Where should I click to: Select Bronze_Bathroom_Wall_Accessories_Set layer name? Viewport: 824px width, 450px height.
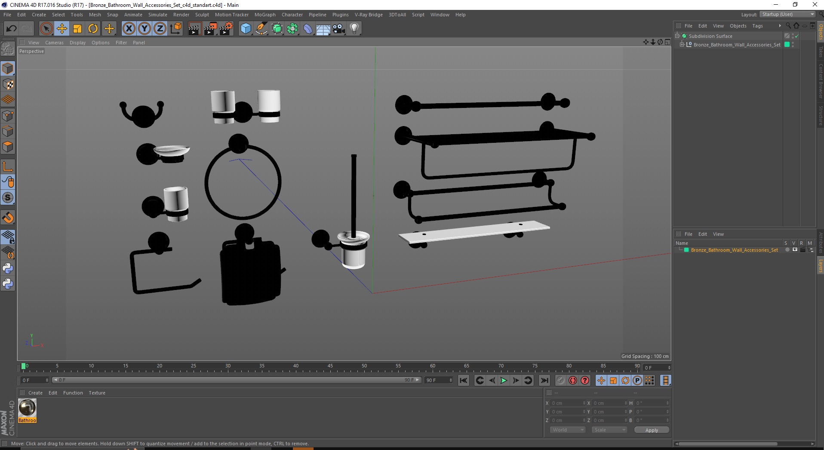(734, 250)
